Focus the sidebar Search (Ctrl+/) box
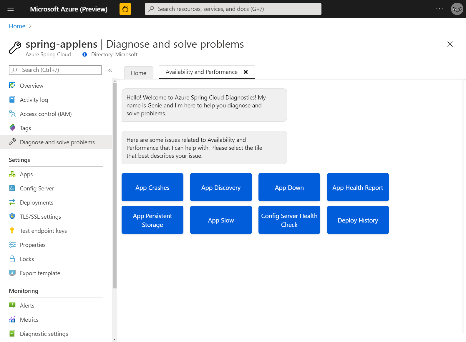 55,70
